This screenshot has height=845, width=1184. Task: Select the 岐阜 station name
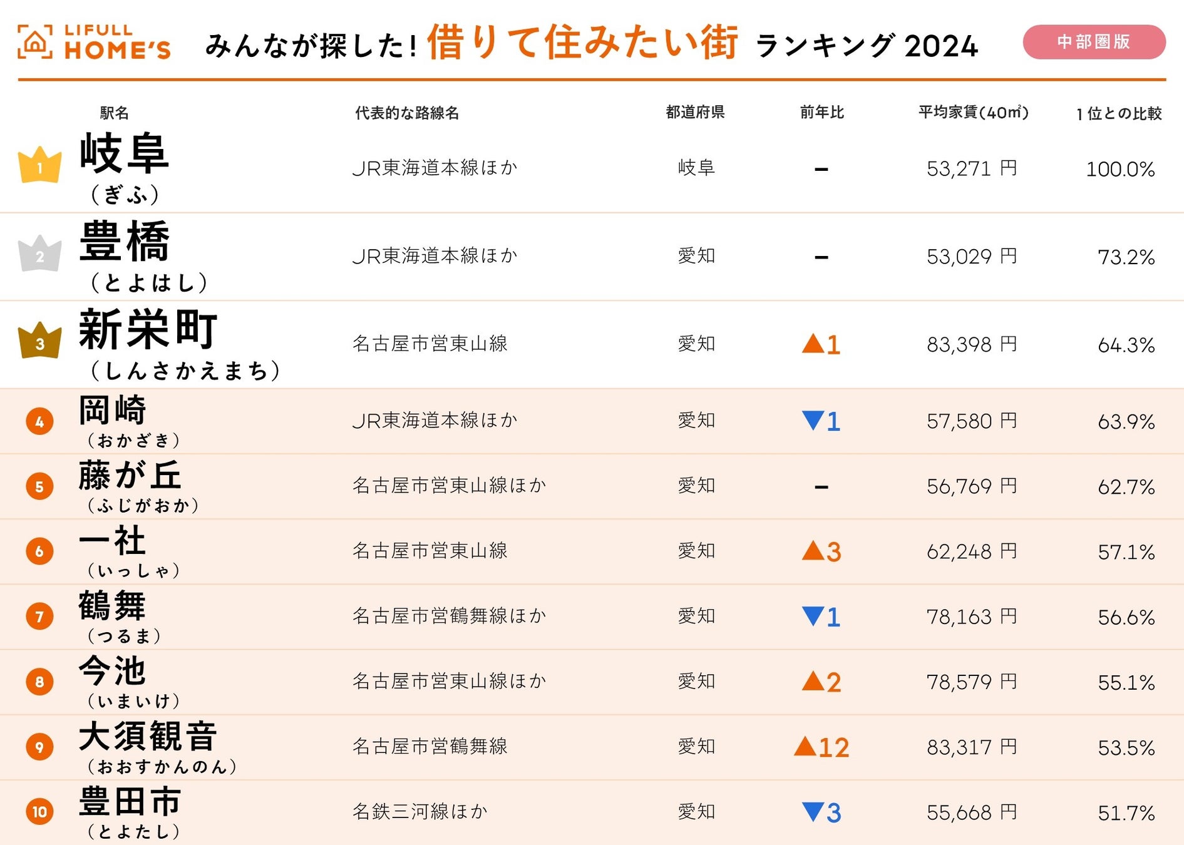pos(124,154)
